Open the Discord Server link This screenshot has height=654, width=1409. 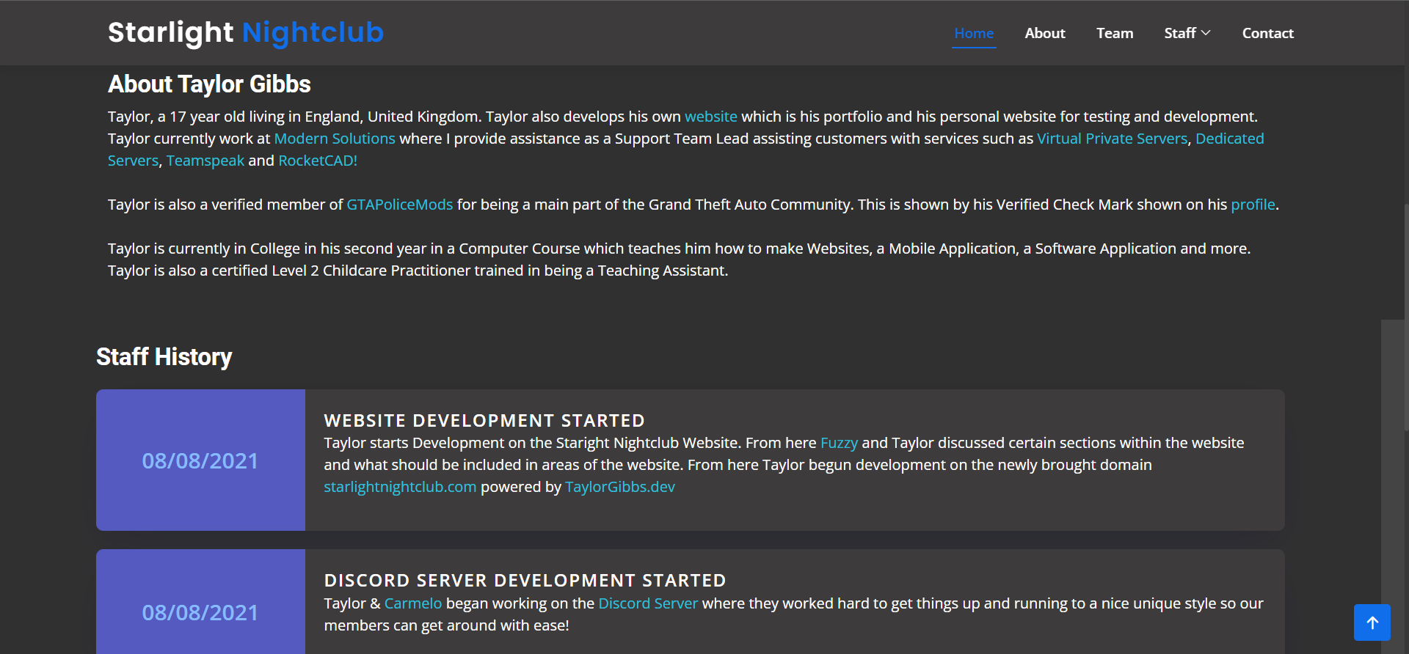pos(647,603)
